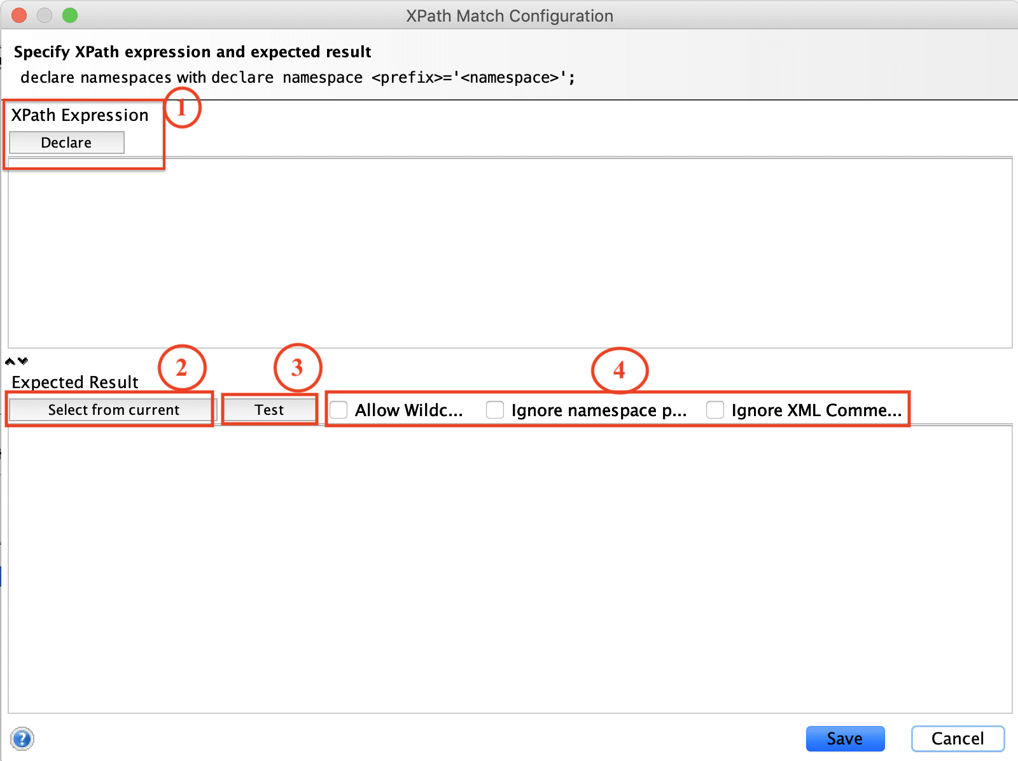Viewport: 1018px width, 761px height.
Task: Click inside the XPath Expression text area
Action: point(510,253)
